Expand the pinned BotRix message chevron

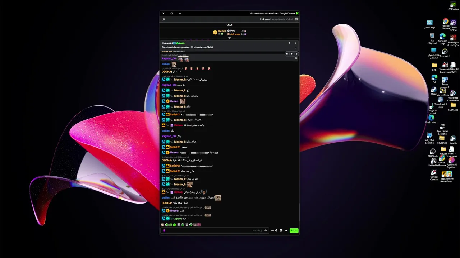coord(295,48)
